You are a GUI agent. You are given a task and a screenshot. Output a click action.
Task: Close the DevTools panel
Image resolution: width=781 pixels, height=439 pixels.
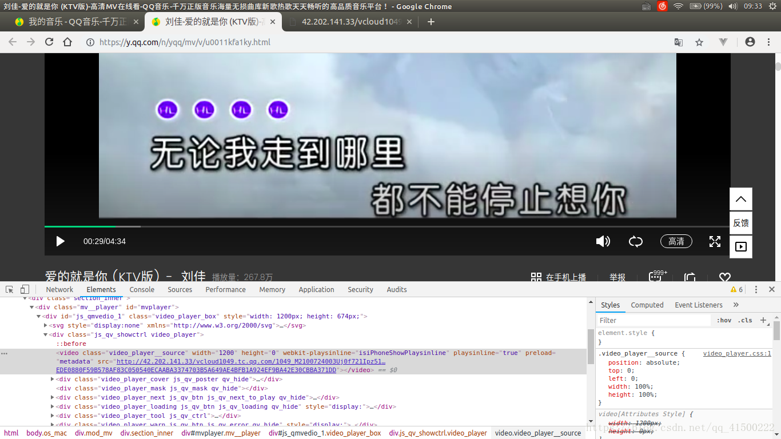click(772, 289)
